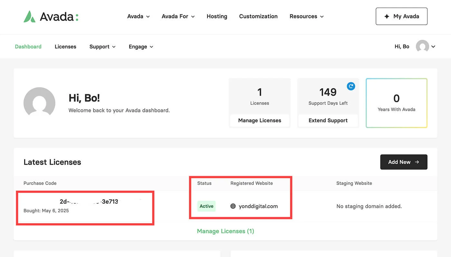Viewport: 451px width, 257px height.
Task: Click the small user avatar in navbar
Action: pyautogui.click(x=422, y=47)
